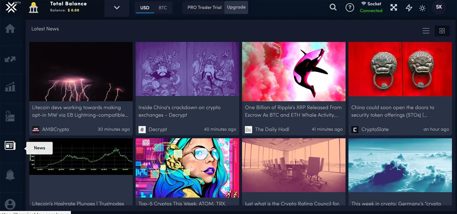Open 'This week in crypto: Germany's' headline
This screenshot has width=457, height=214.
tap(396, 204)
